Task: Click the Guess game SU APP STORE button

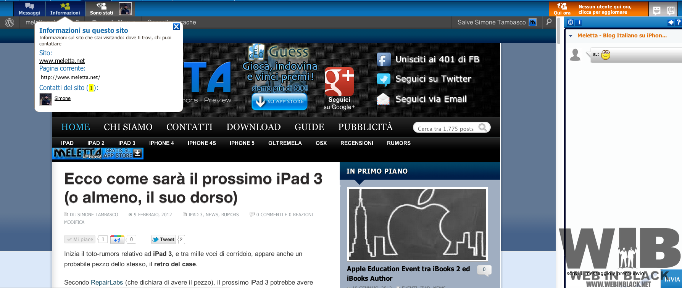Action: pyautogui.click(x=279, y=101)
